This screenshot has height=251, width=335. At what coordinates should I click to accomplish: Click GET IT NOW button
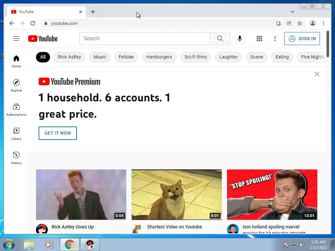point(58,133)
